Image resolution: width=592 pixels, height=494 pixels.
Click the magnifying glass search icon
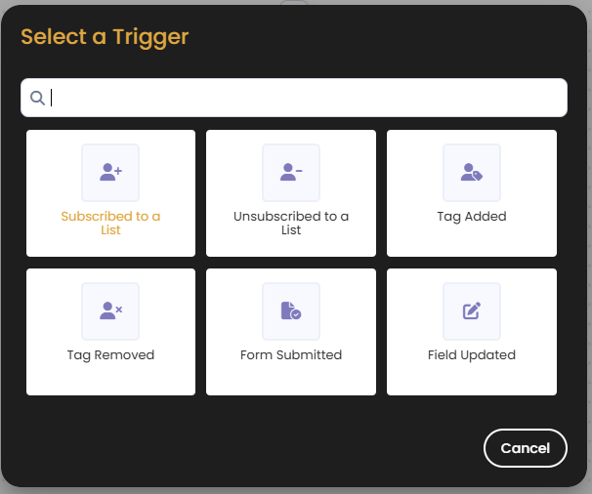pos(38,98)
